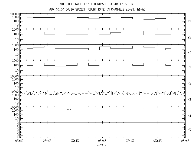Click the h3 channel label
The width and height of the screenshot is (195, 149).
click(x=189, y=100)
